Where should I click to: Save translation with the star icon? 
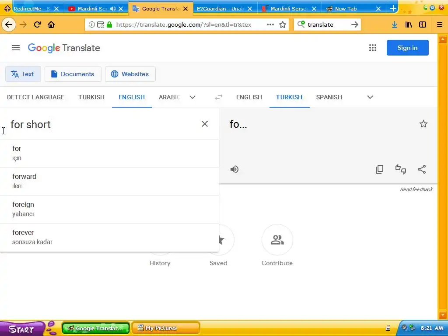(x=423, y=124)
